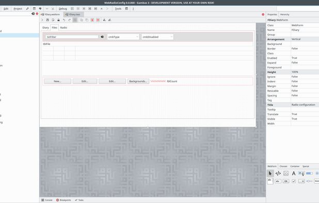This screenshot has width=319, height=203.
Task: Show the Container toolbox tab
Action: tap(295, 166)
